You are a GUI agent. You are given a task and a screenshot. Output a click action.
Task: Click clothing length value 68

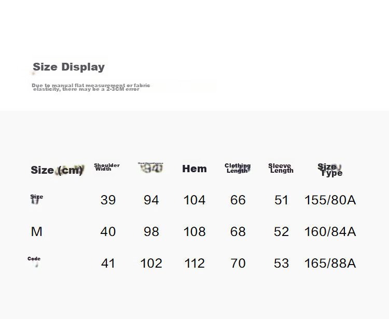pos(238,231)
